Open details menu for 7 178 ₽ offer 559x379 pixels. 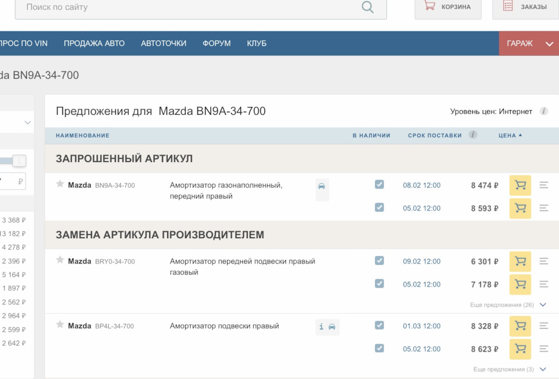tap(544, 285)
